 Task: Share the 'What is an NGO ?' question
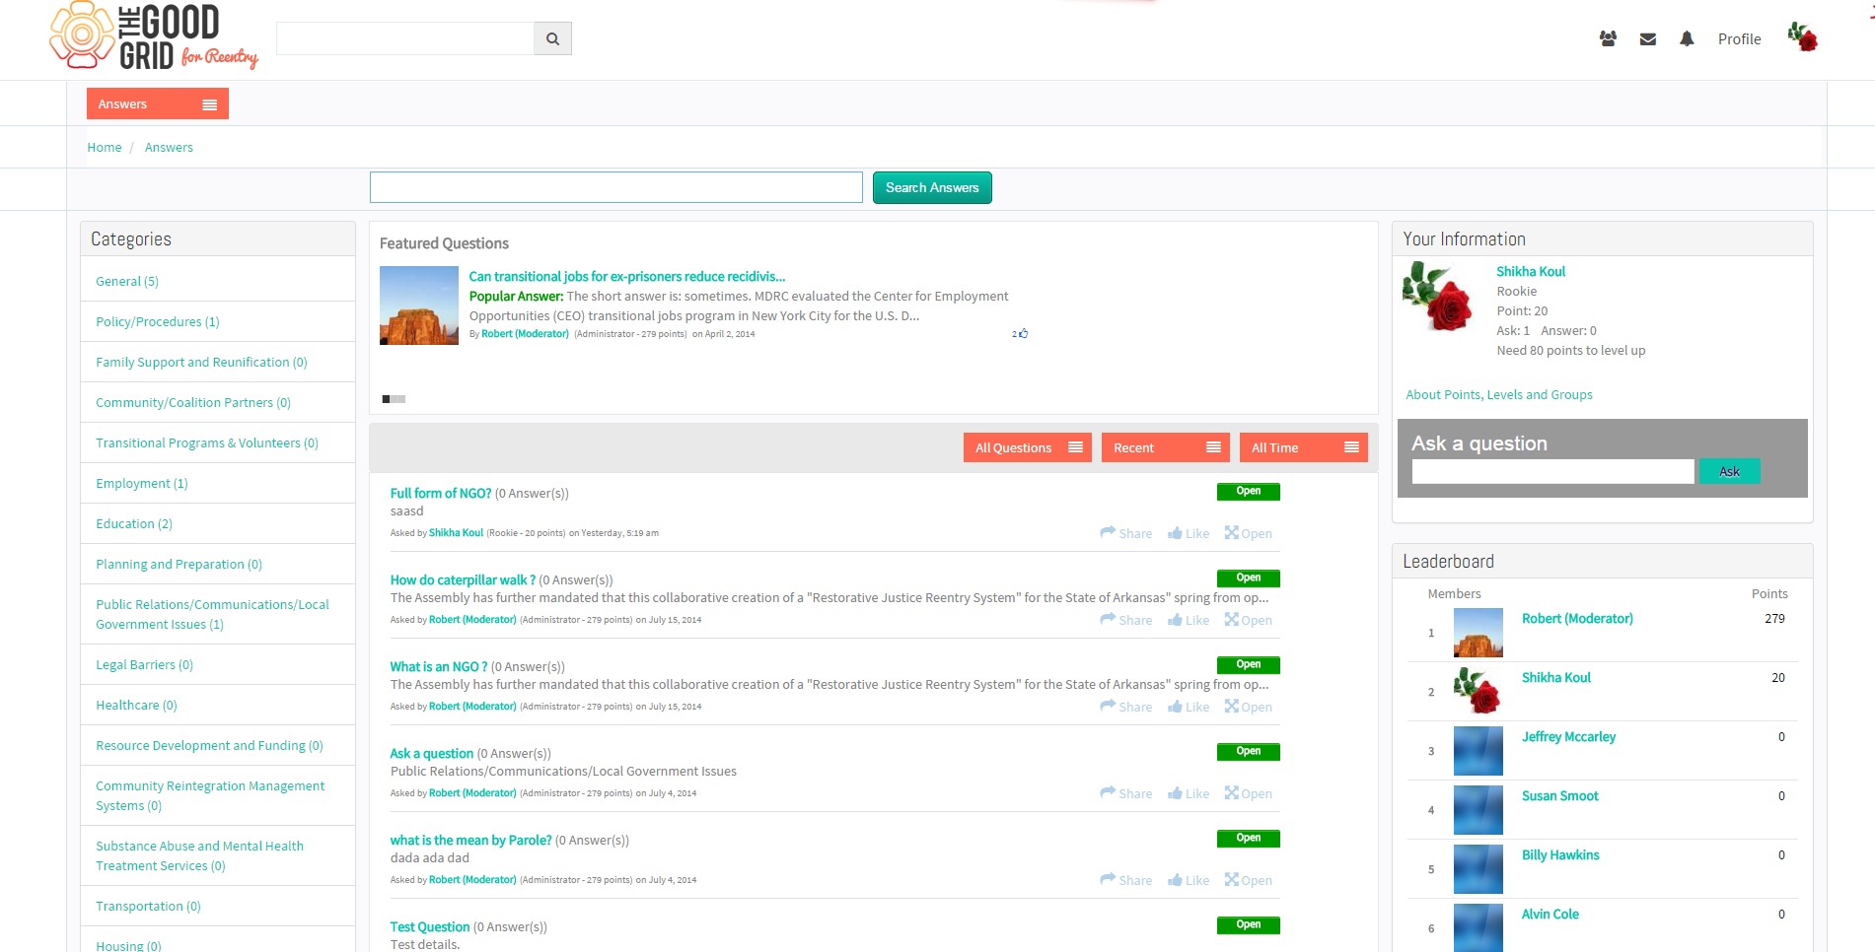(x=1126, y=707)
